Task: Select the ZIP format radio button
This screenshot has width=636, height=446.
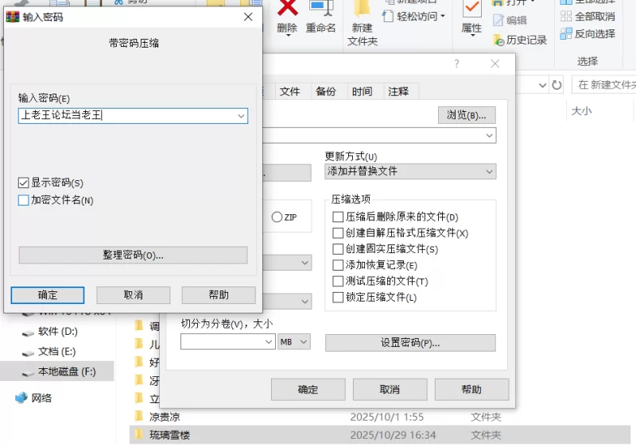Action: pyautogui.click(x=277, y=217)
